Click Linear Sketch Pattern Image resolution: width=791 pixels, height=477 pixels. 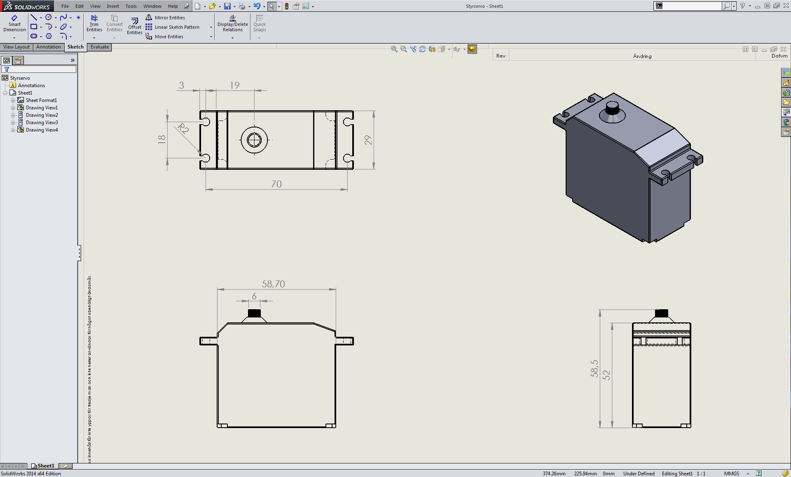click(x=173, y=27)
